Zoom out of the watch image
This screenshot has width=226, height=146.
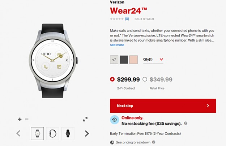[27, 119]
